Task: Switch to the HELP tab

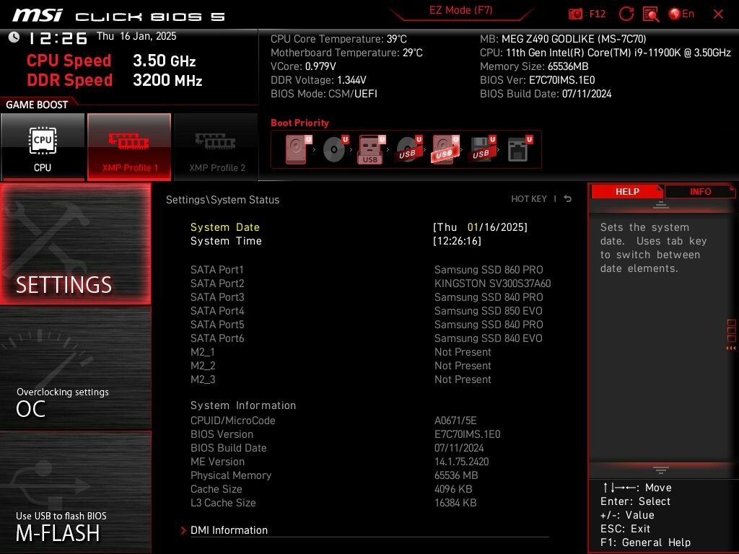Action: pyautogui.click(x=627, y=191)
